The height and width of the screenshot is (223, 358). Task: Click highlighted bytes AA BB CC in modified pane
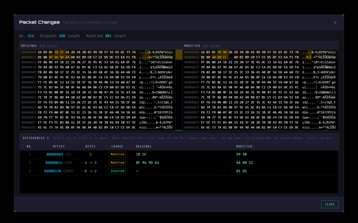pos(220,57)
